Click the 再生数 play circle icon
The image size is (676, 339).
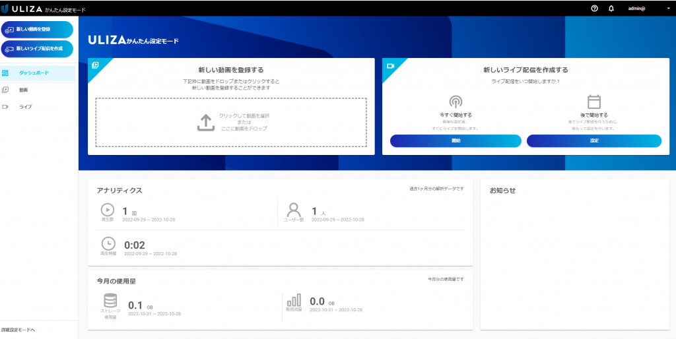(x=108, y=209)
